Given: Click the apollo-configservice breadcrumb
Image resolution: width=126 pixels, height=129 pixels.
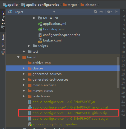Looking at the screenshot, I should point(40,5).
